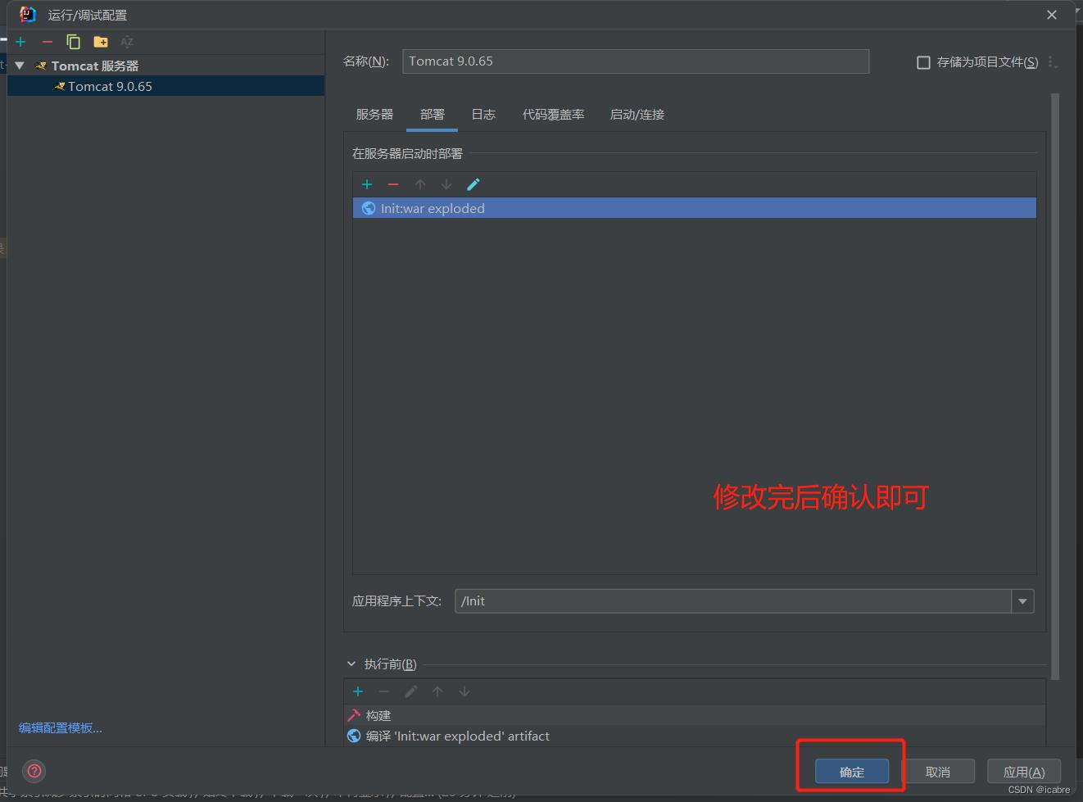Enable 存储为项目文件 checkbox
This screenshot has width=1083, height=802.
click(x=923, y=62)
